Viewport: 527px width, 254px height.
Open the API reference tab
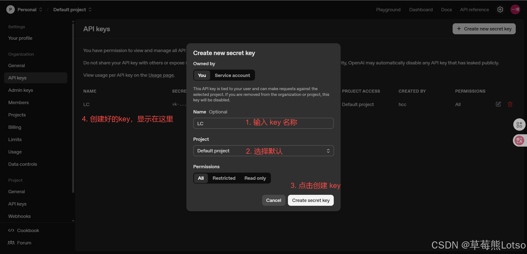coord(474,10)
